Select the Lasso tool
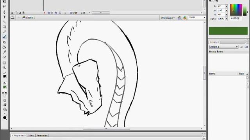 click(4, 6)
